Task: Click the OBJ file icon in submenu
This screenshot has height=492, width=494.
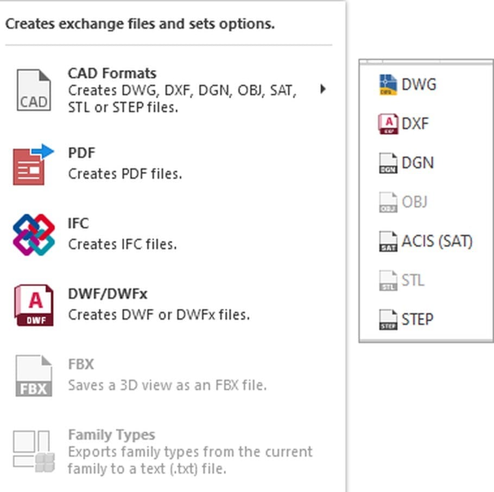Action: (x=388, y=202)
